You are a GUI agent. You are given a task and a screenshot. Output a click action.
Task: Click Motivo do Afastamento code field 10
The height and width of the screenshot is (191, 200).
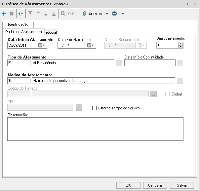19,81
